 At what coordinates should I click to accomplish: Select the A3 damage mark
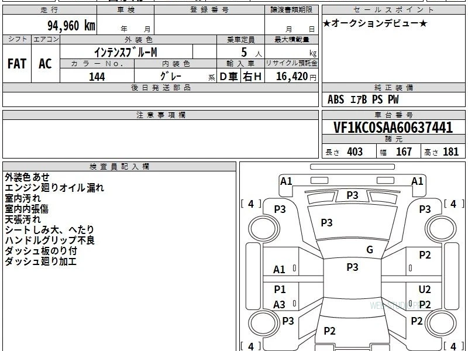click(x=280, y=305)
